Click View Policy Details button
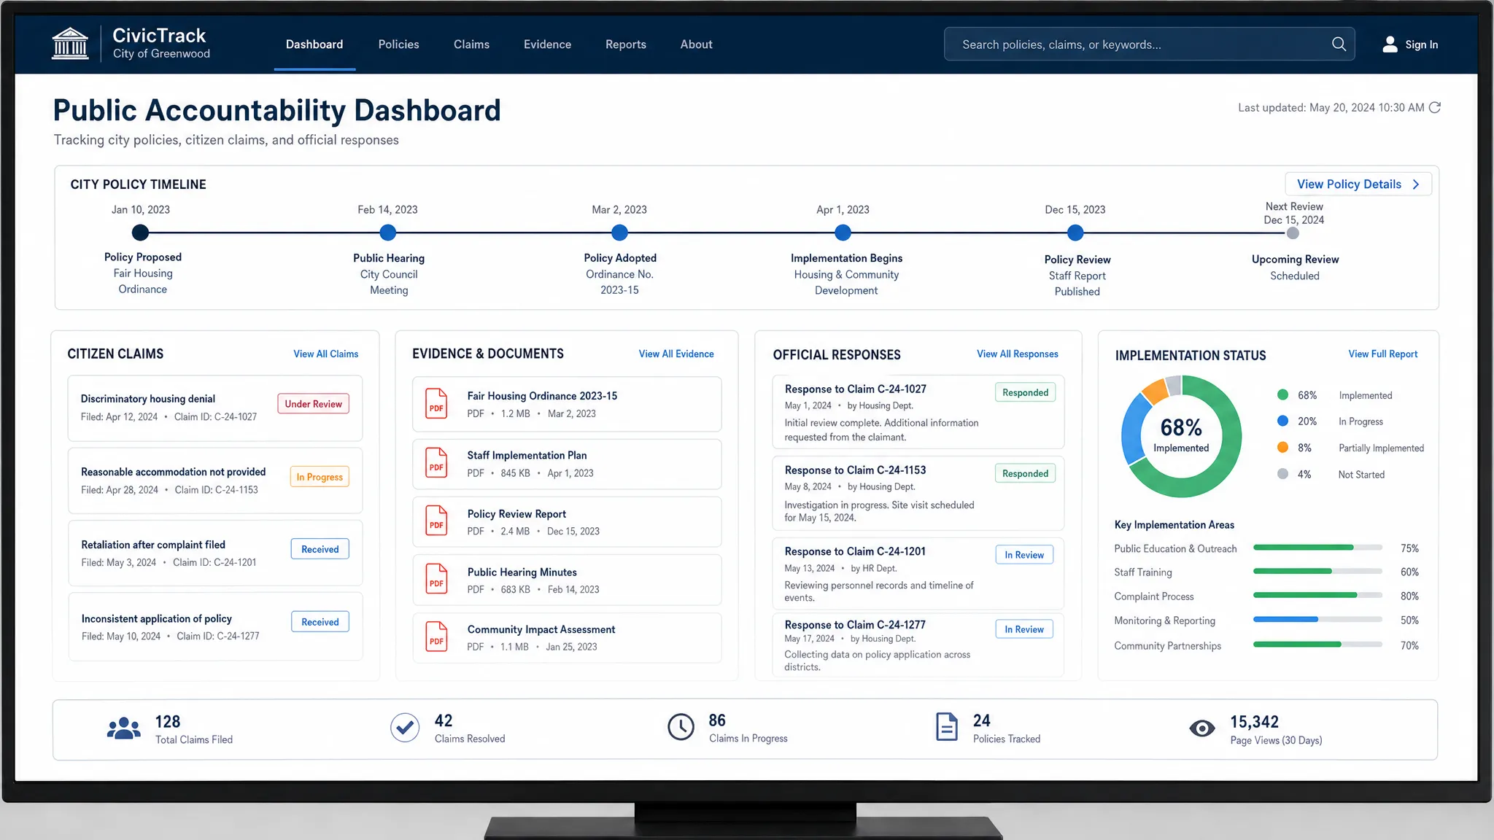Screen dimensions: 1494x840 (x=1358, y=184)
